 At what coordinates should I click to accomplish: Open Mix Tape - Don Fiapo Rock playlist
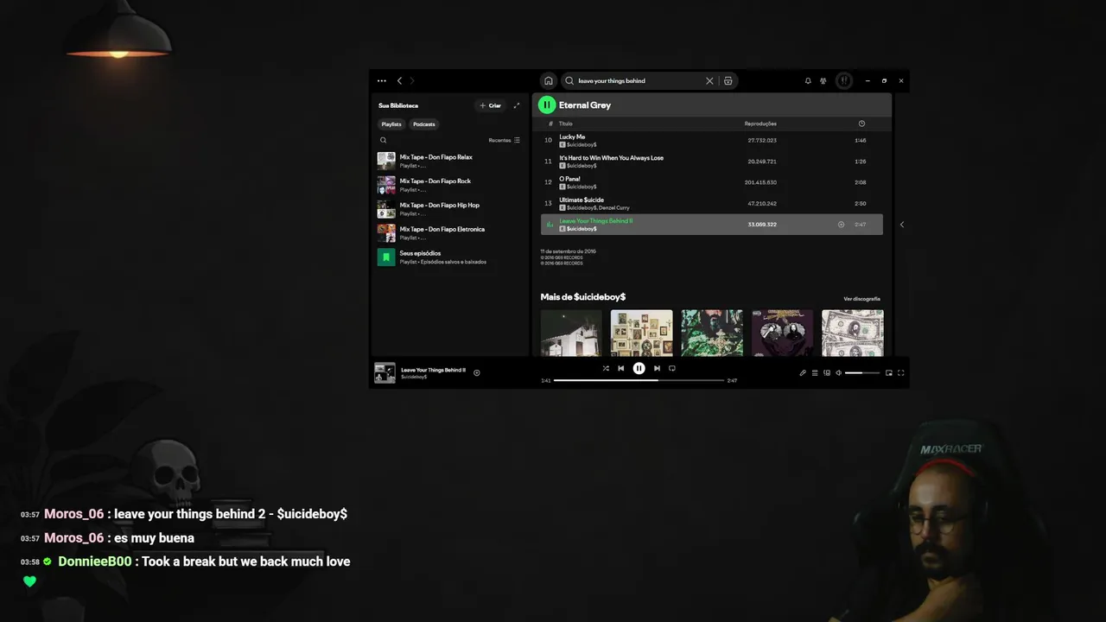[x=449, y=185]
